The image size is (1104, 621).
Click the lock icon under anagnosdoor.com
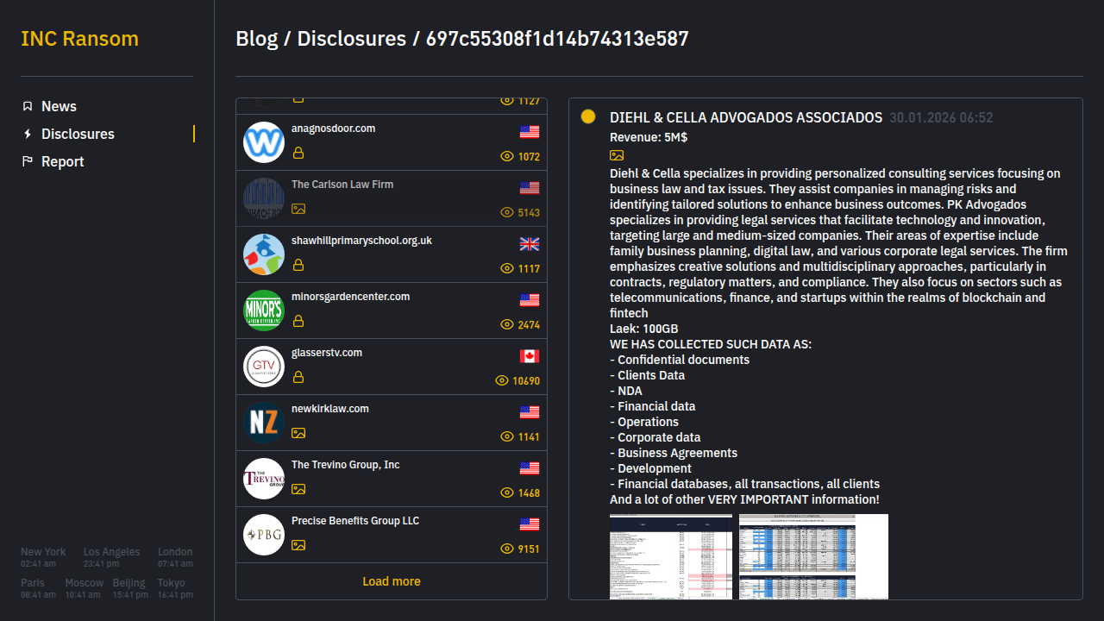(298, 153)
